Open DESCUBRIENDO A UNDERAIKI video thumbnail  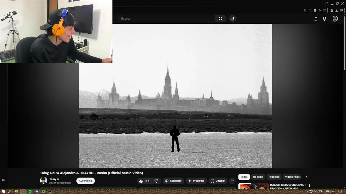254,186
